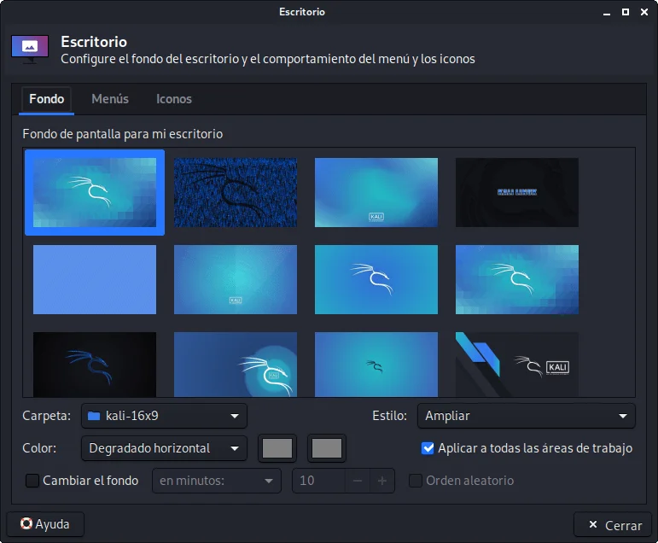Screen dimensions: 658x543
Task: Choose the dark blue matrix dragon wallpaper
Action: (x=236, y=192)
